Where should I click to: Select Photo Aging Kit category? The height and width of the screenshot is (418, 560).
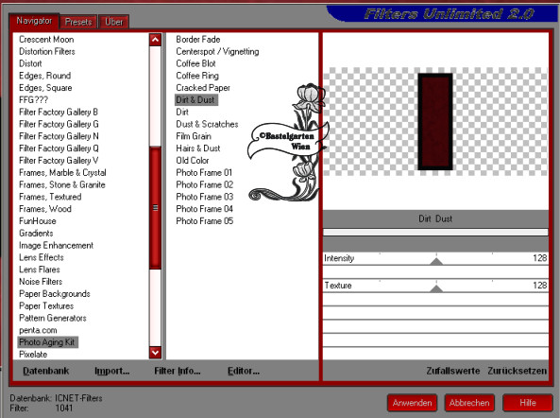click(47, 342)
